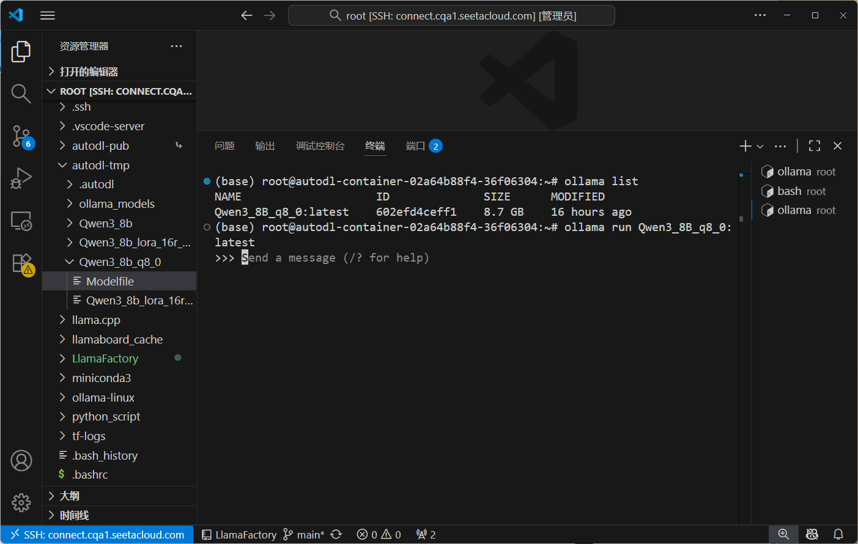858x544 pixels.
Task: Expand the miniconda3 folder
Action: click(x=119, y=378)
